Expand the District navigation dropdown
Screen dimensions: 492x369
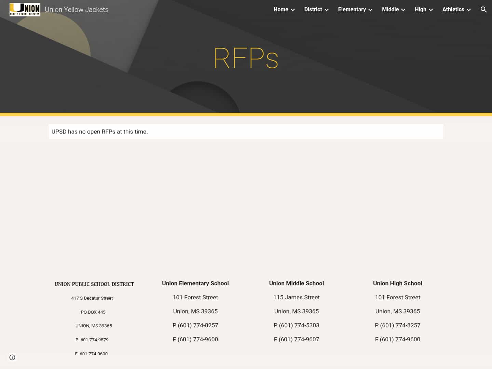click(x=326, y=10)
